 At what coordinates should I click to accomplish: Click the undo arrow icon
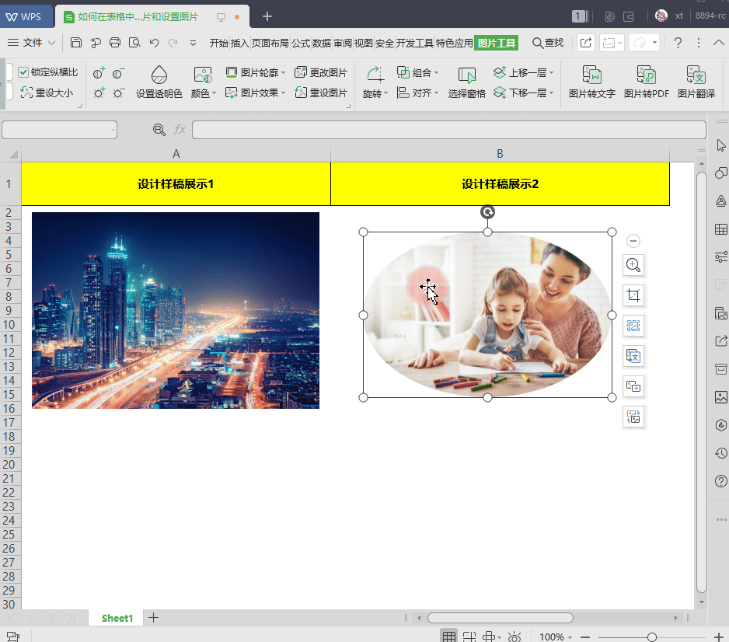coord(154,43)
